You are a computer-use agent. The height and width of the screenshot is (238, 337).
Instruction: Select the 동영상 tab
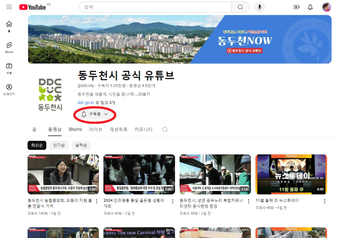55,129
